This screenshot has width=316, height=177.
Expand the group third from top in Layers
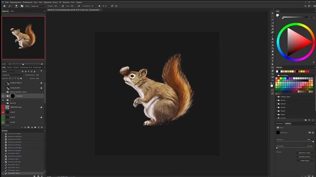click(x=5, y=92)
